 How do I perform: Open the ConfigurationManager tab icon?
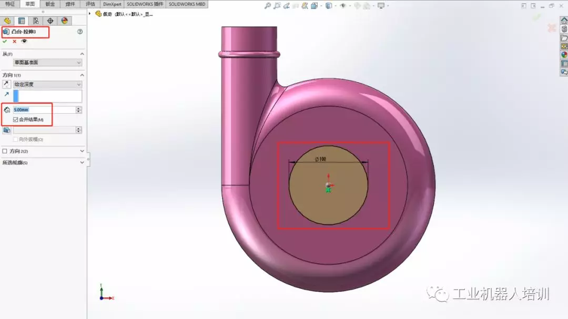pos(36,20)
